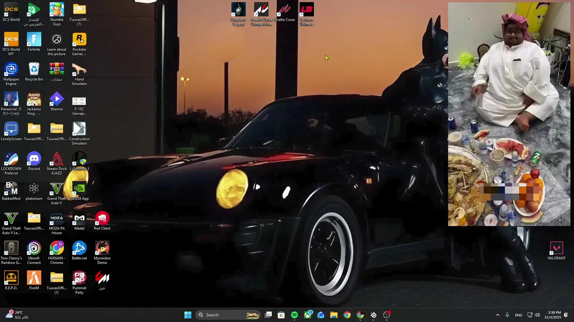Open the Hand Simulator shortcut

(79, 74)
